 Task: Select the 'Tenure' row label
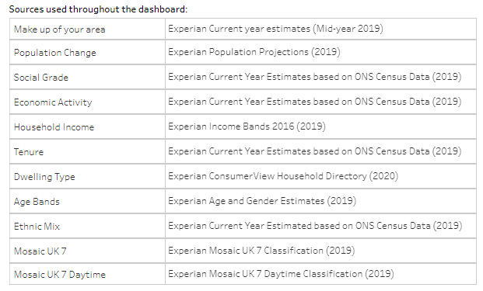click(87, 152)
